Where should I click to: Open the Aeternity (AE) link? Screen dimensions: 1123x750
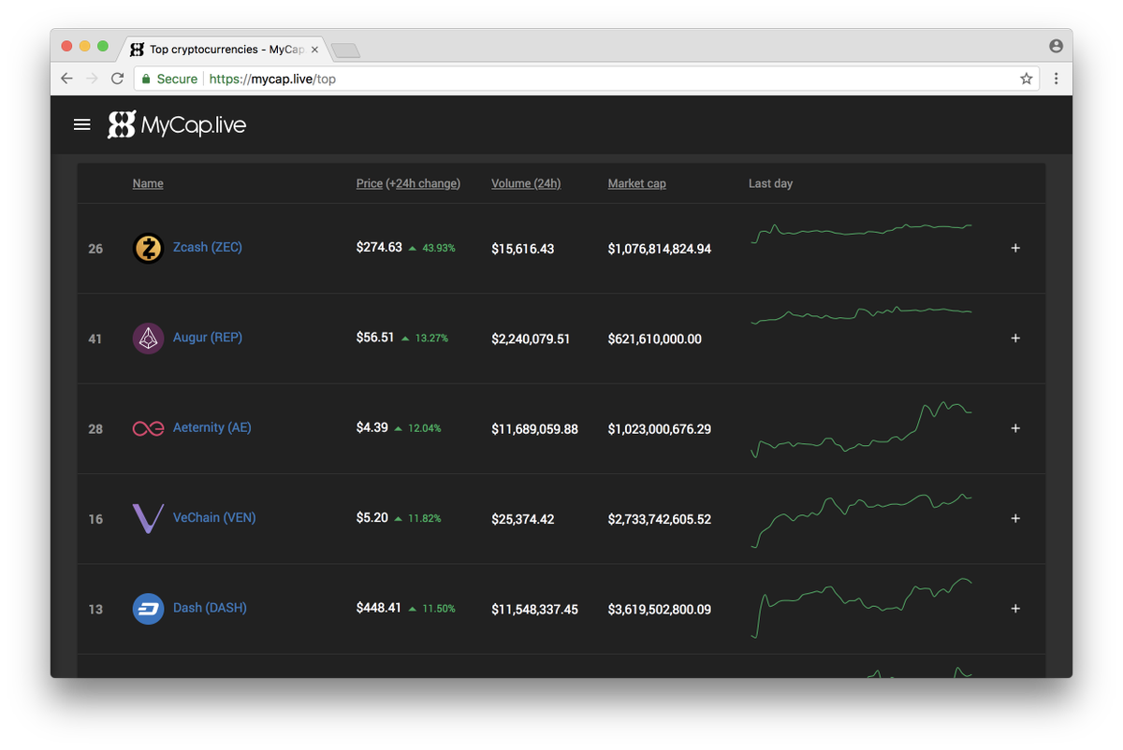(x=212, y=427)
